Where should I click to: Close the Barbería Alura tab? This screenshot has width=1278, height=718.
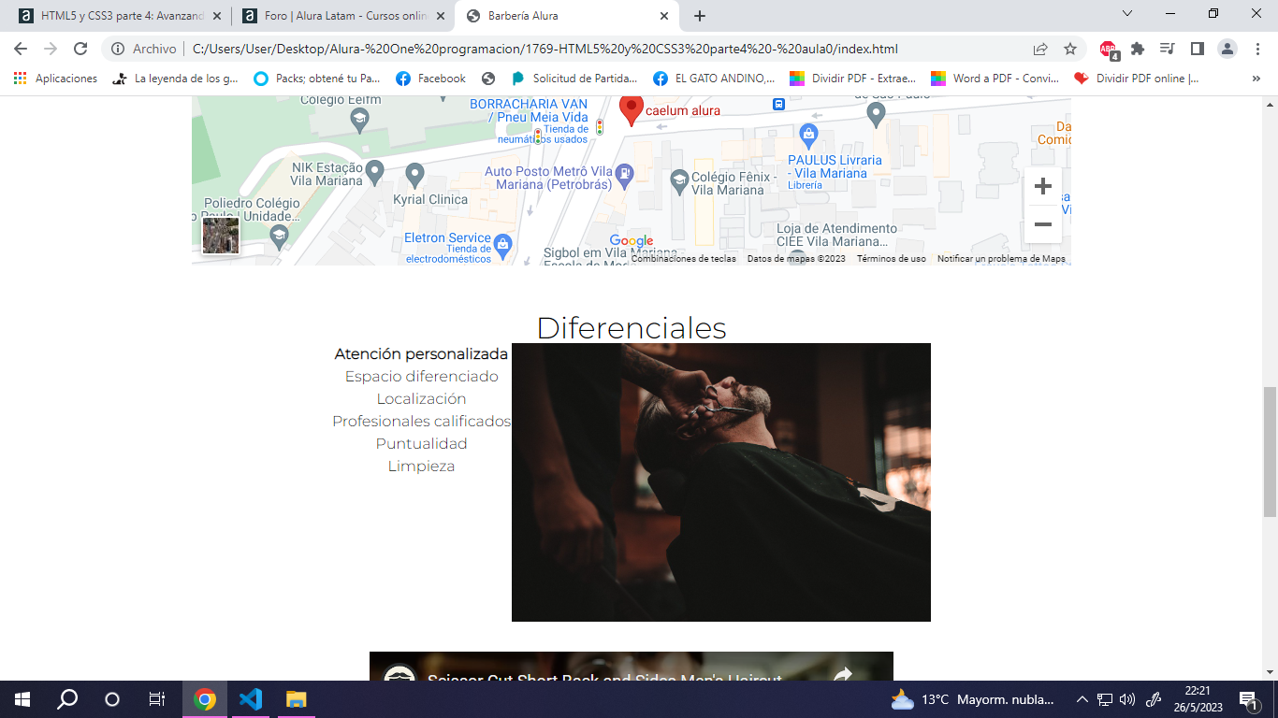(664, 16)
